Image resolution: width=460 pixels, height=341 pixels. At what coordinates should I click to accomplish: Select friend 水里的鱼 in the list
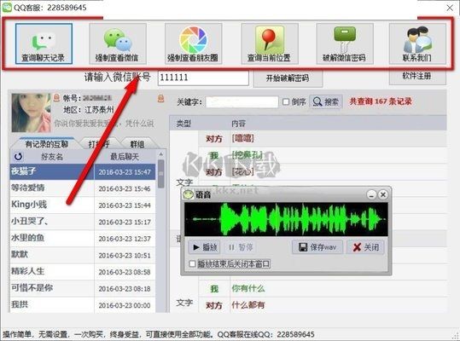[x=52, y=238]
